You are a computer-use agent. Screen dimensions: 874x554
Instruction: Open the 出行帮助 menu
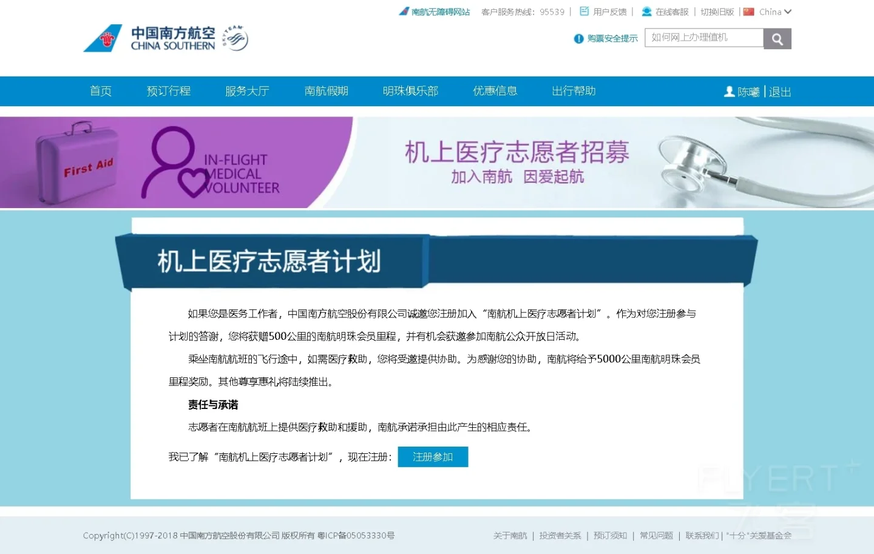click(x=574, y=91)
